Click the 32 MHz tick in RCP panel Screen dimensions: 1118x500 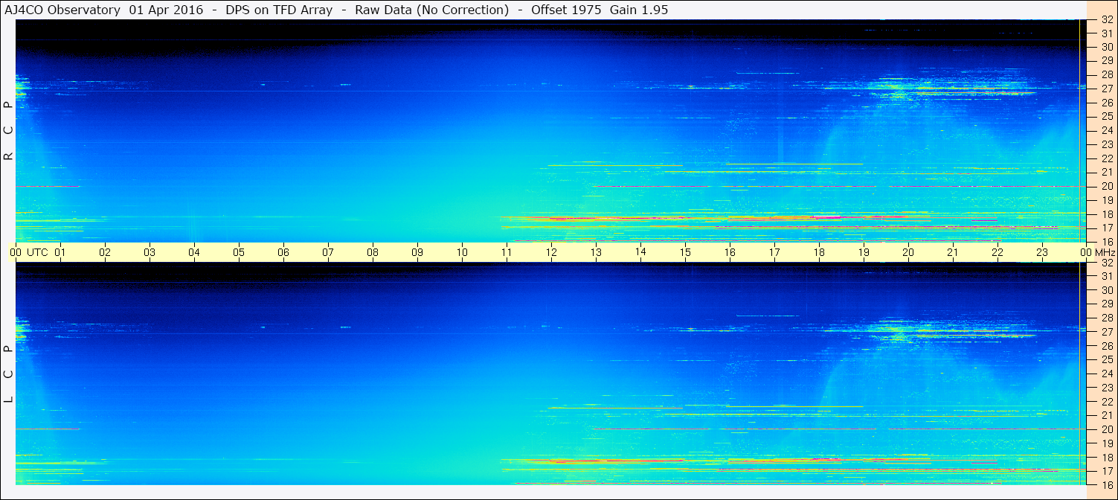tap(1107, 20)
